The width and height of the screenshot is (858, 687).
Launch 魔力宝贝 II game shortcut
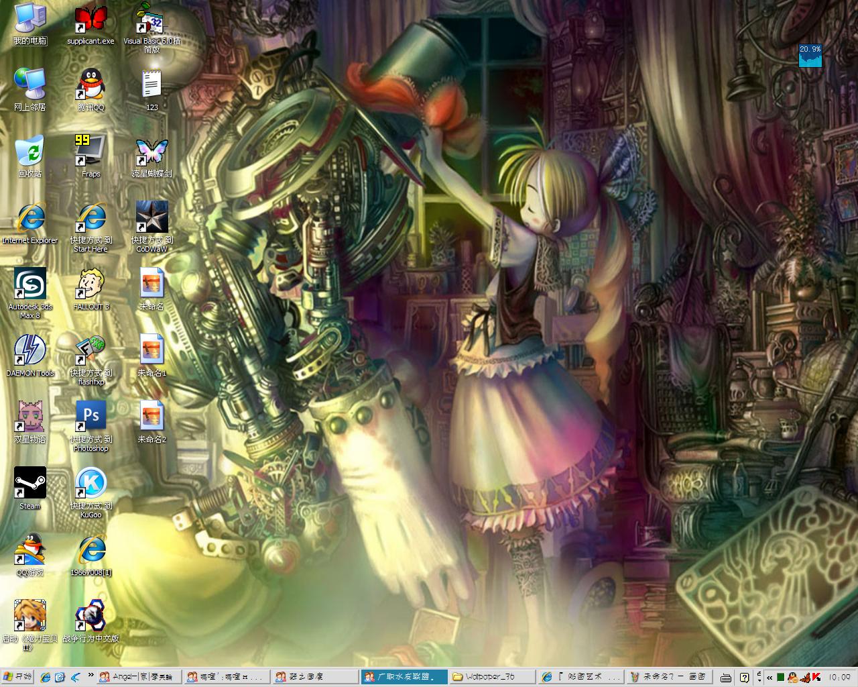click(x=30, y=625)
